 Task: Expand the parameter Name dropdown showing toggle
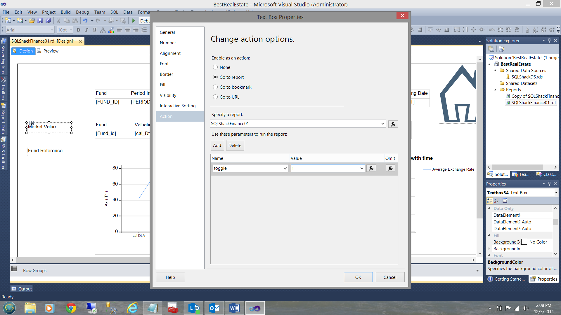point(285,168)
